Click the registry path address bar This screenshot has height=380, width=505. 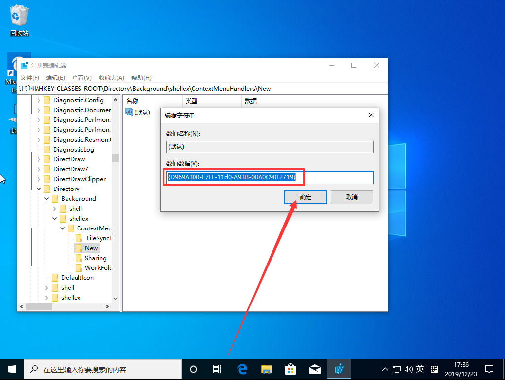[197, 89]
